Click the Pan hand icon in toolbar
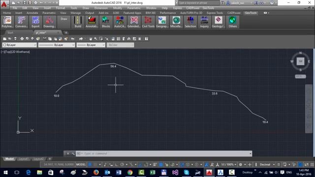Screen dimensions: 315x177 tap(91, 39)
